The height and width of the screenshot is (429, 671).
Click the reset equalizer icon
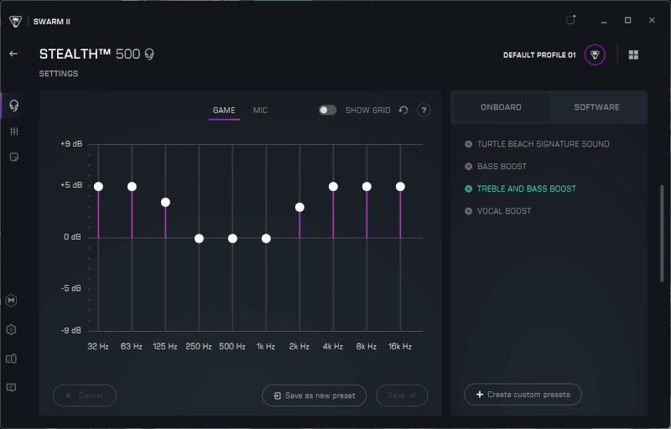coord(403,111)
